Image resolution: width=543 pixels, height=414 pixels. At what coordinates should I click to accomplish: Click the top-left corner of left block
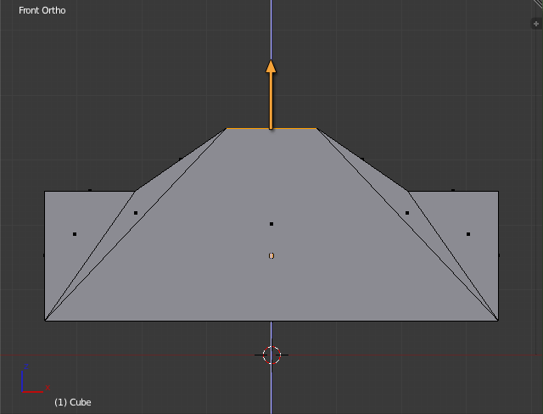(x=45, y=192)
